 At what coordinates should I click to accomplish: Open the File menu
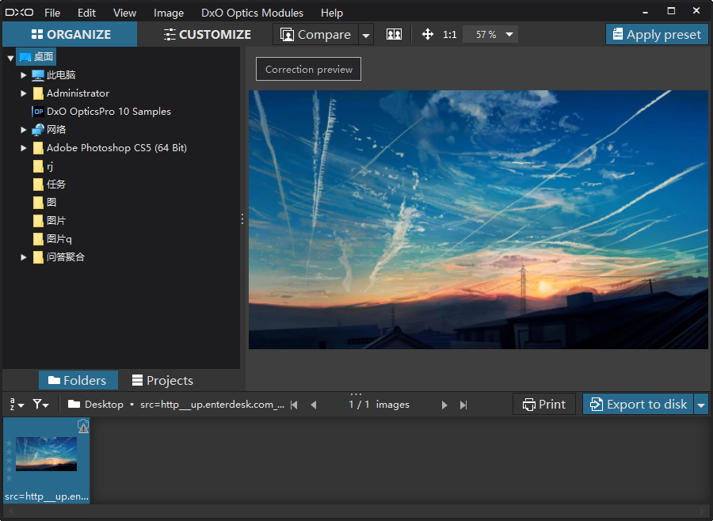coord(52,13)
